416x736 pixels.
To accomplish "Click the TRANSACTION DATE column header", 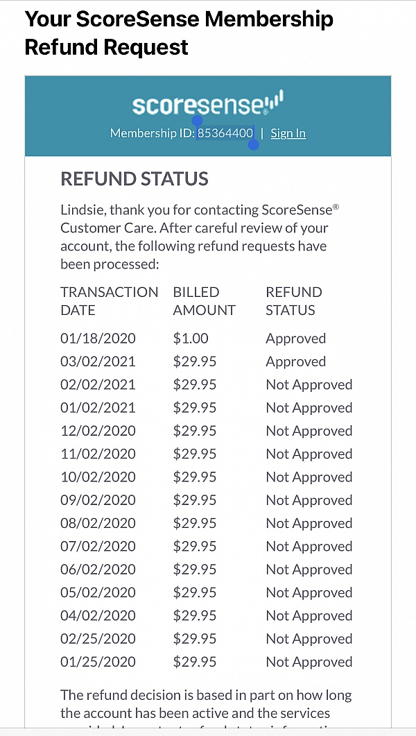I will (x=109, y=301).
